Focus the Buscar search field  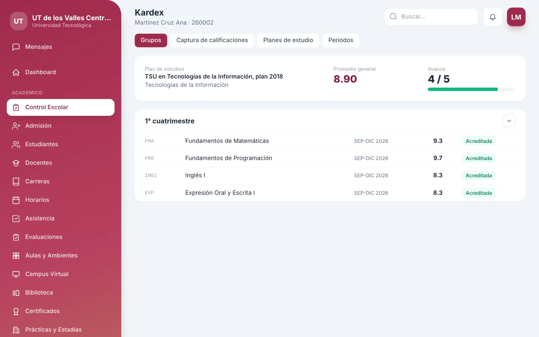pos(431,17)
